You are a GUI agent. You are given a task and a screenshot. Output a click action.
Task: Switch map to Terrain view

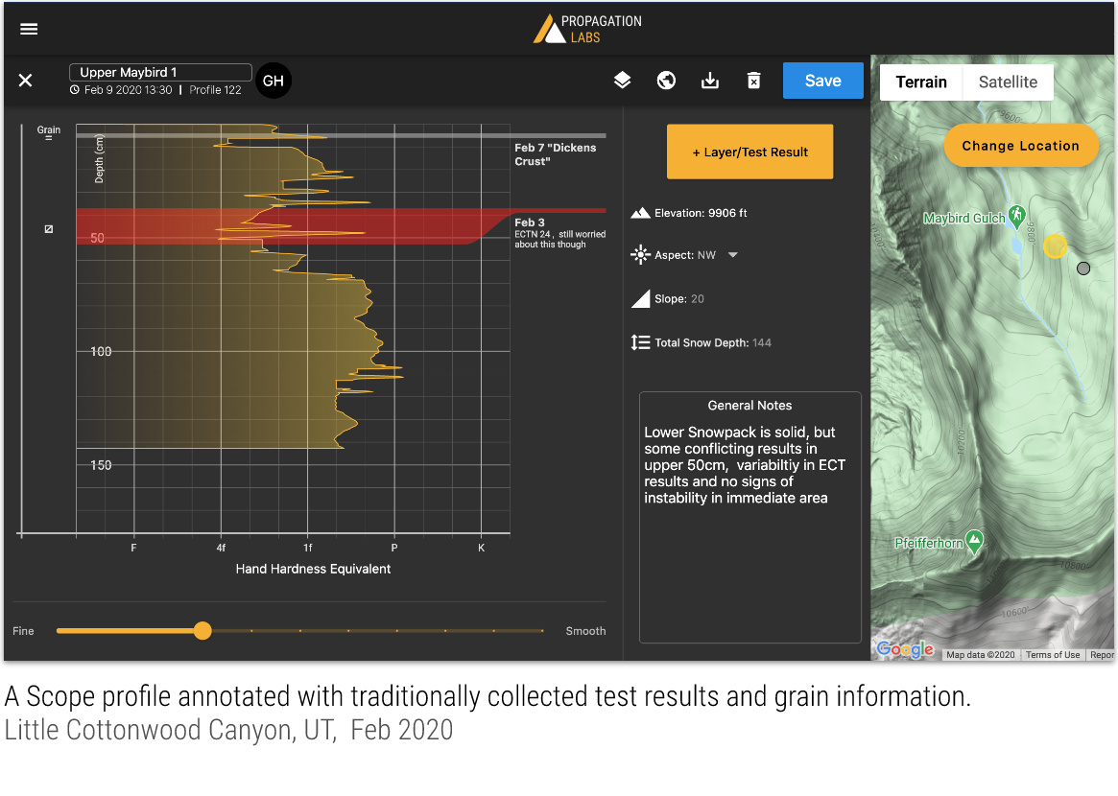click(x=921, y=82)
